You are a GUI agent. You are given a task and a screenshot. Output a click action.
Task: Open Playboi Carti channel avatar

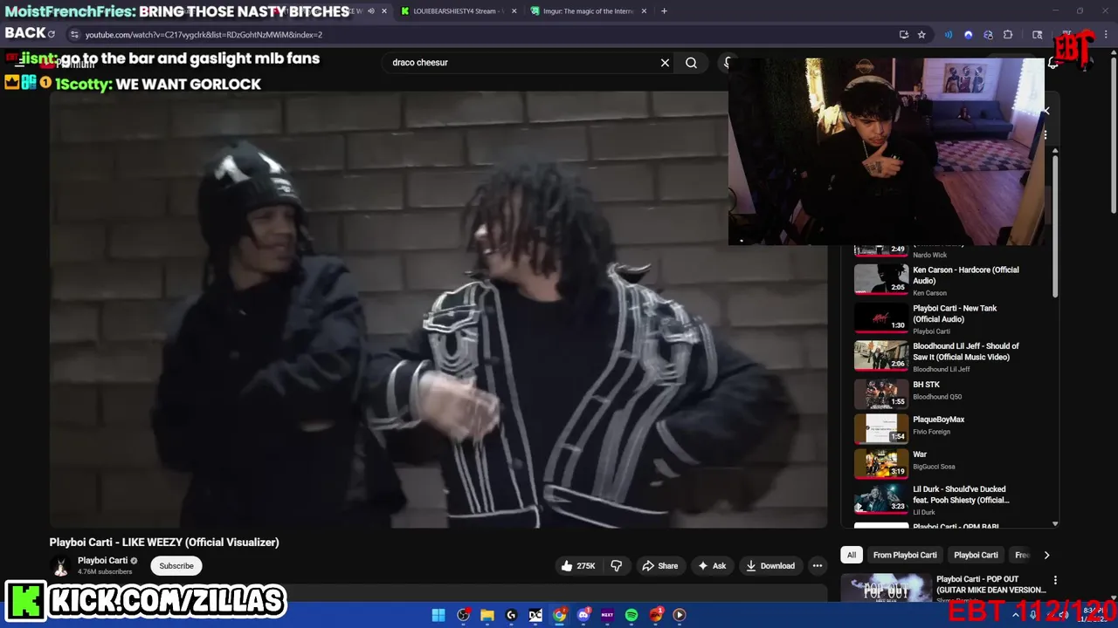click(60, 566)
